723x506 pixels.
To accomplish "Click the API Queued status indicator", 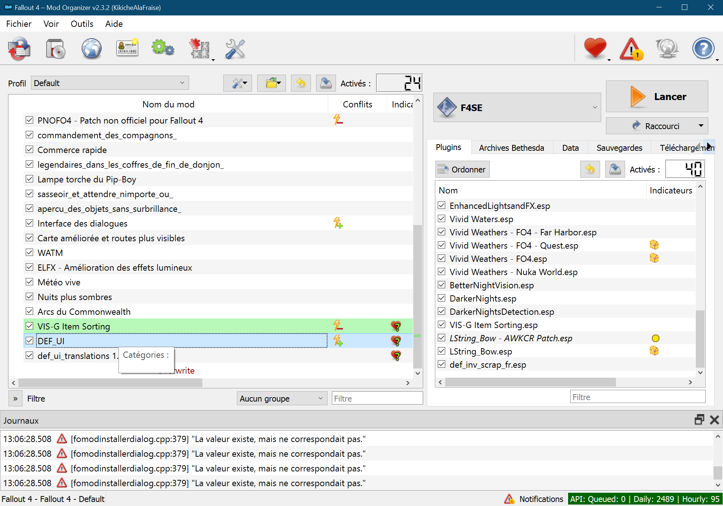I will point(645,499).
